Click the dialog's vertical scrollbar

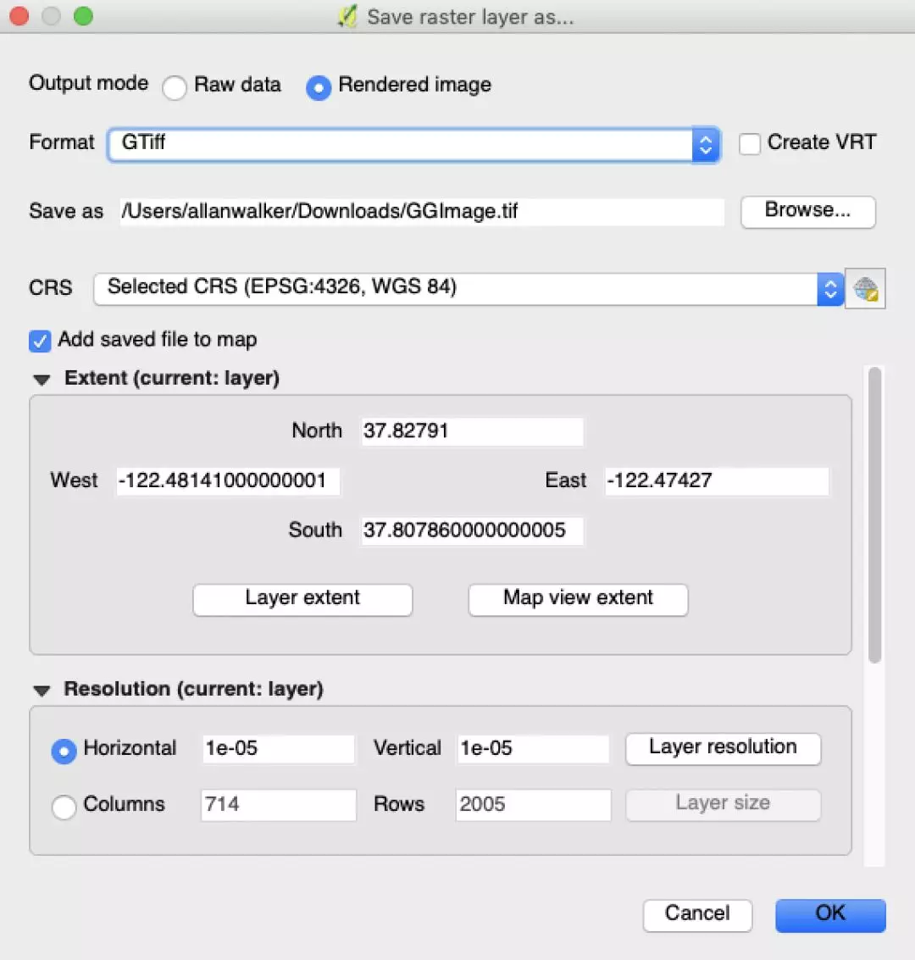(x=875, y=515)
